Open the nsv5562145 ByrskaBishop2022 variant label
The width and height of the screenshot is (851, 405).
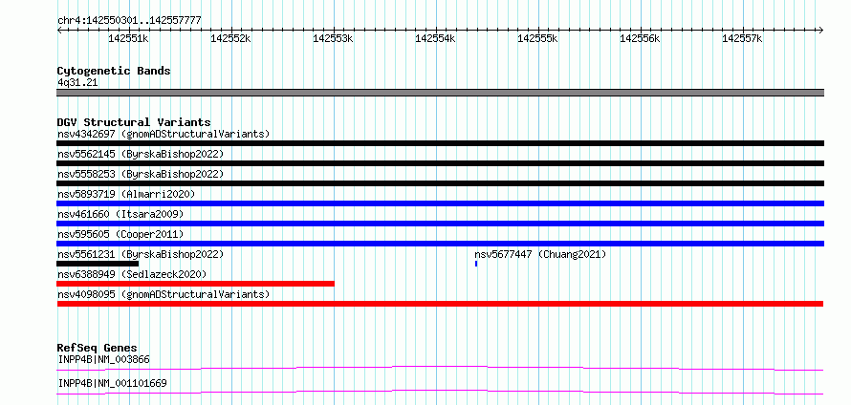pyautogui.click(x=141, y=154)
